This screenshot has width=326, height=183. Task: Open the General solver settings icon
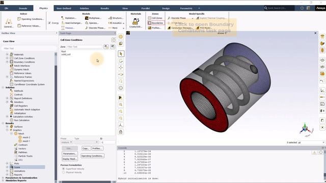coord(9,23)
